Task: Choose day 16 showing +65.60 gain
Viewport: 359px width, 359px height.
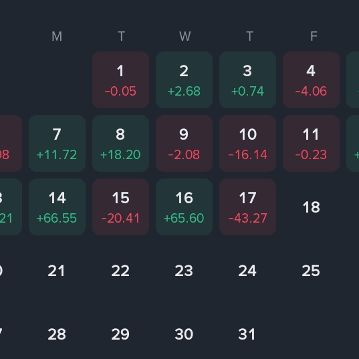Action: tap(184, 207)
